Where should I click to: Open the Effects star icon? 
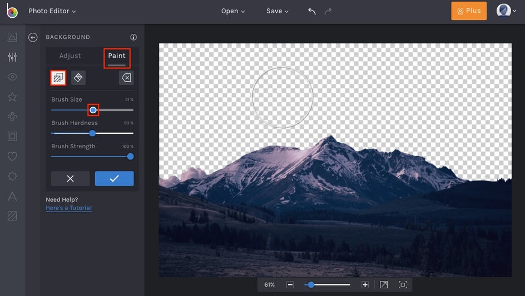pyautogui.click(x=12, y=97)
